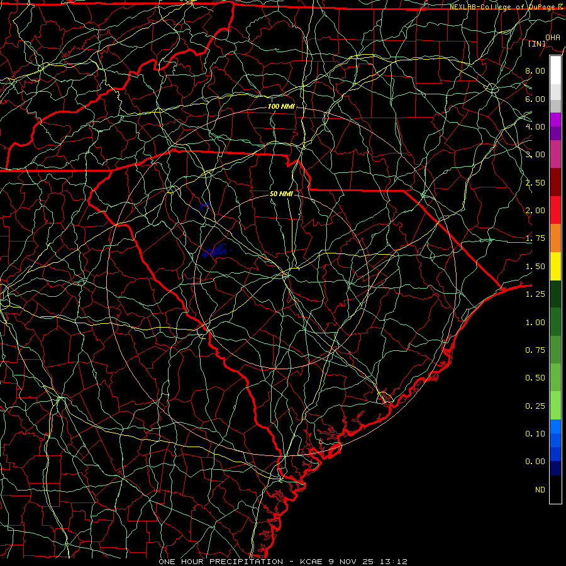This screenshot has width=566, height=566.
Task: Click the '50 NMI' range ring label
Action: (281, 194)
